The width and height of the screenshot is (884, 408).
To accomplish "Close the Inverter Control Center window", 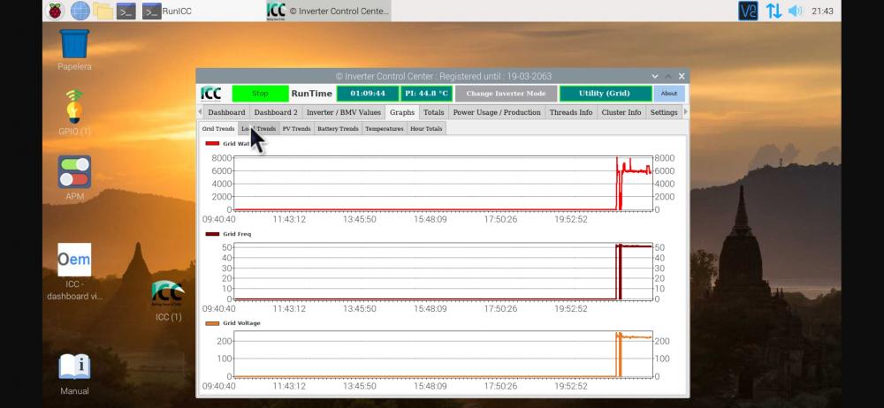I will [682, 76].
